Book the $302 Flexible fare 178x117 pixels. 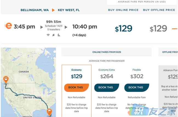(x=137, y=87)
